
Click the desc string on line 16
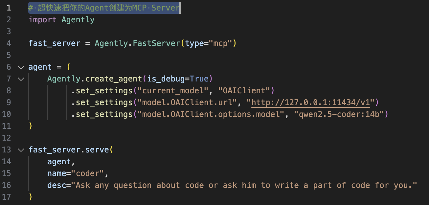pyautogui.click(x=246, y=185)
